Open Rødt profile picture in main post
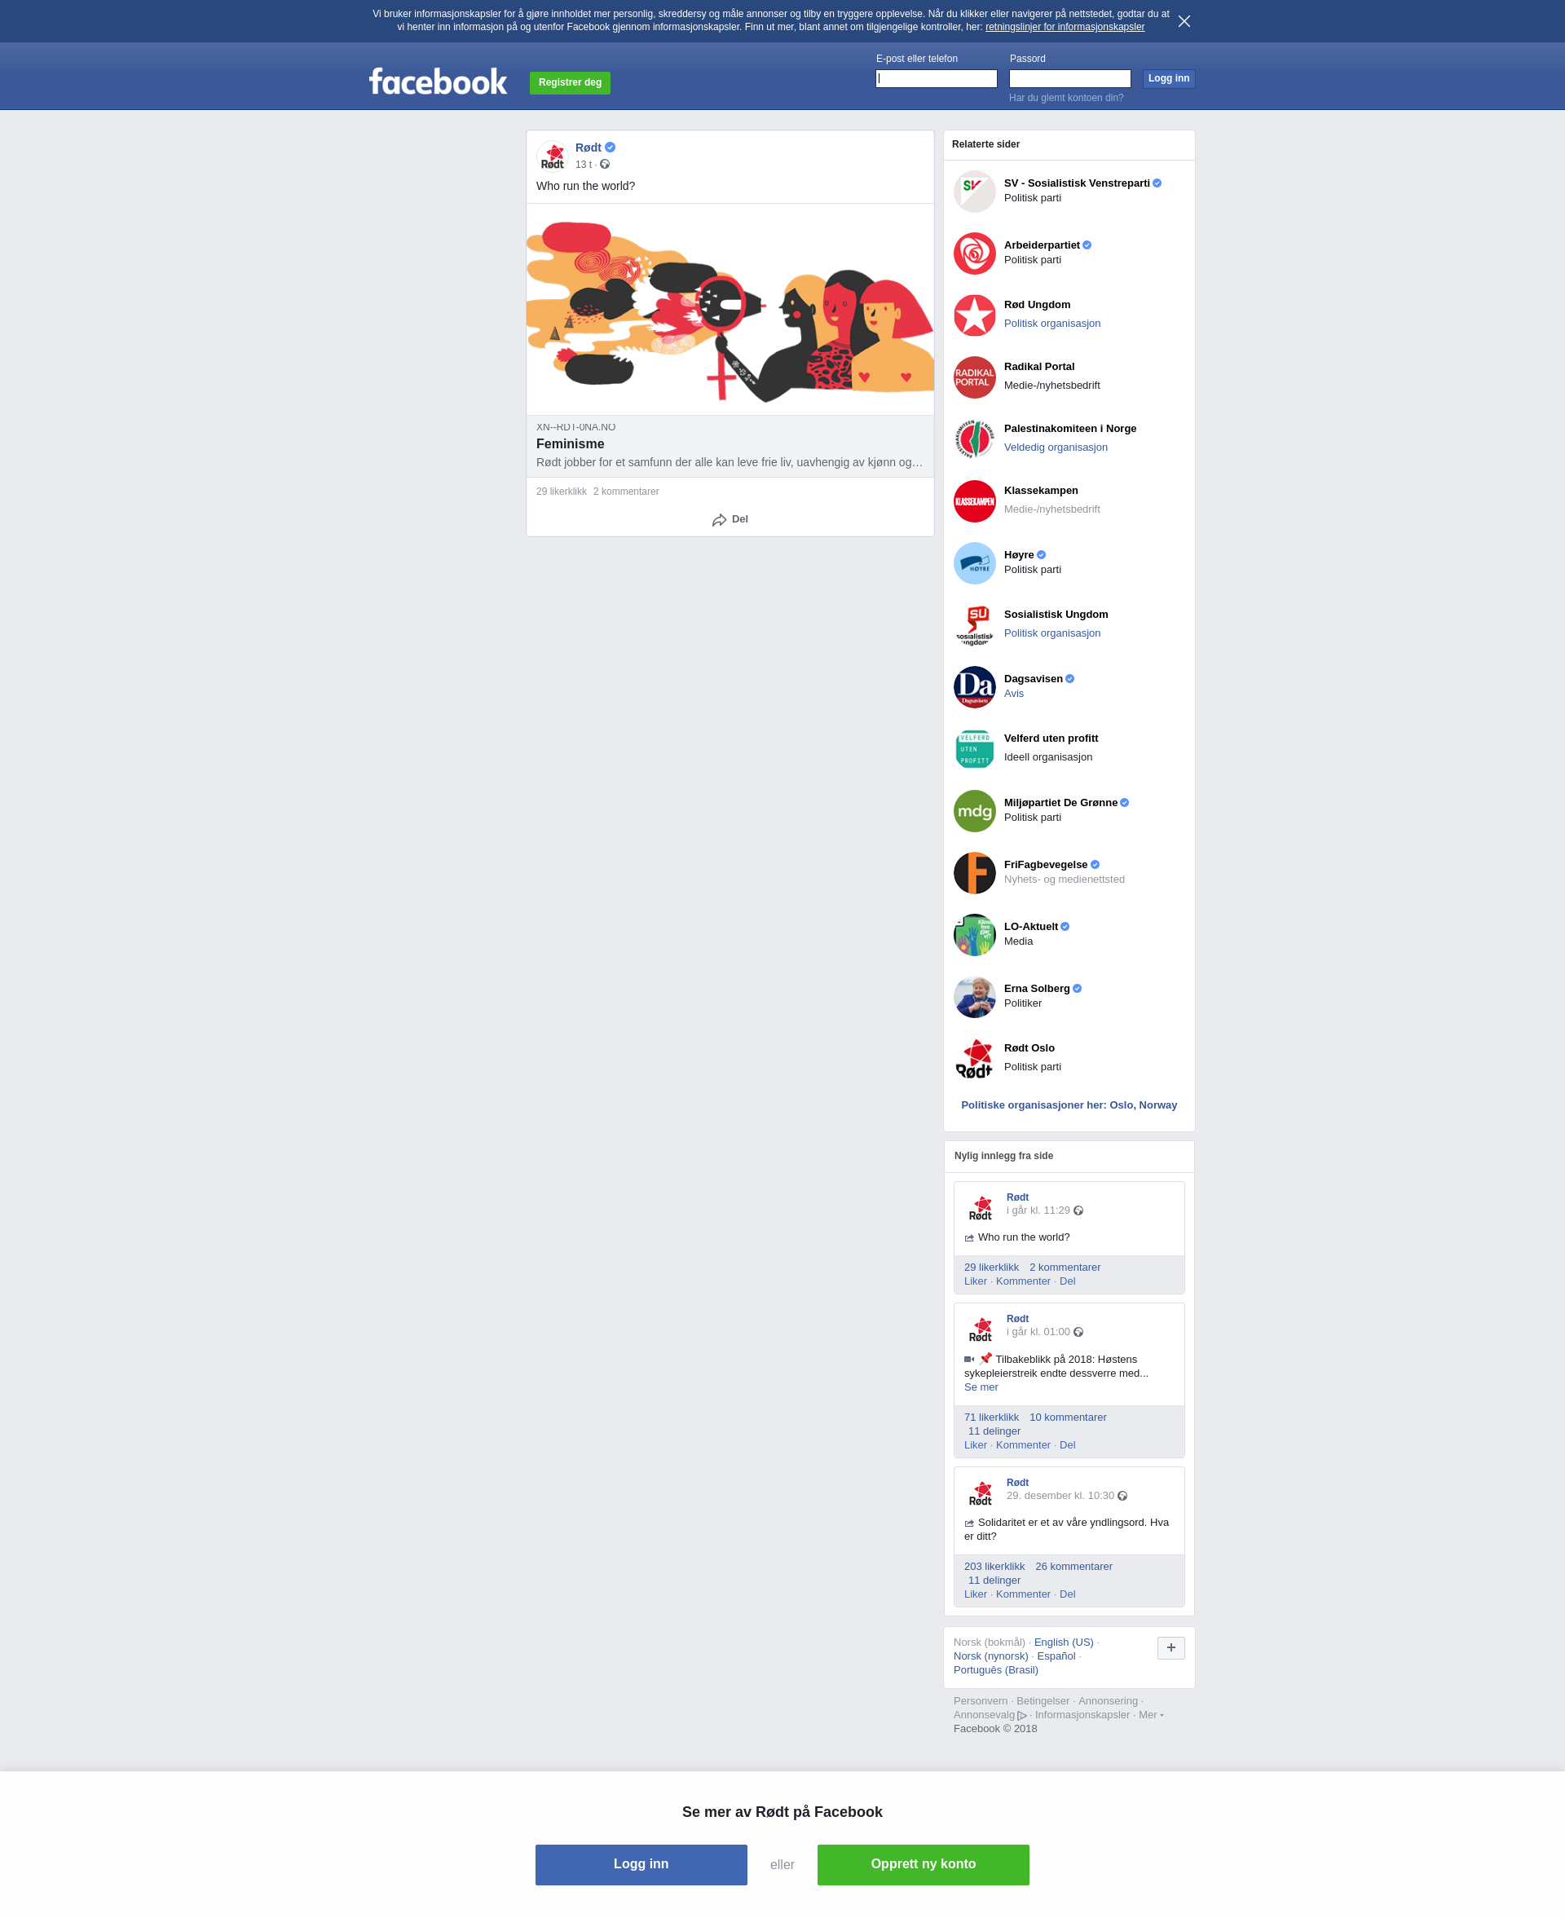This screenshot has height=1918, width=1565. [553, 156]
